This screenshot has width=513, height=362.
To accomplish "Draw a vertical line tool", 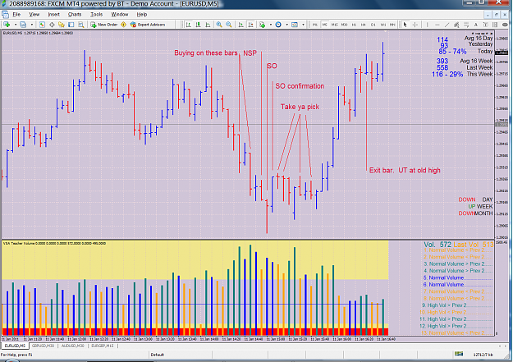I will pyautogui.click(x=428, y=25).
